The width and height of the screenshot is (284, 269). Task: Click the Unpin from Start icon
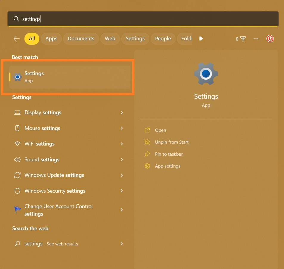click(147, 142)
